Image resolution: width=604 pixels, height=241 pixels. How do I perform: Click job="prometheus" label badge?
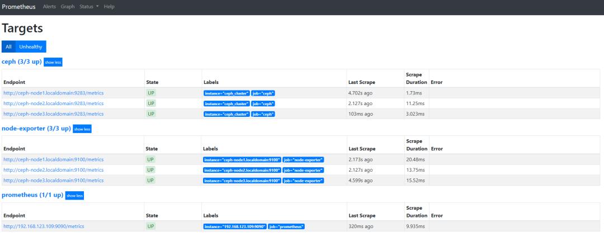click(x=286, y=227)
